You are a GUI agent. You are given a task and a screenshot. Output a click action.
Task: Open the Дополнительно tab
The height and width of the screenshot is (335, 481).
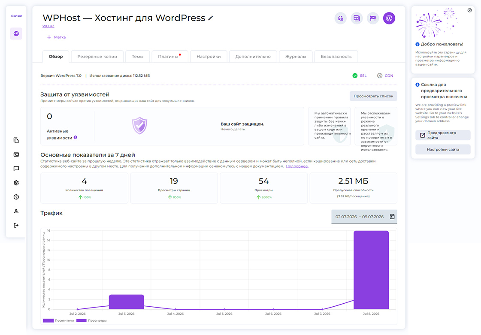tap(253, 57)
